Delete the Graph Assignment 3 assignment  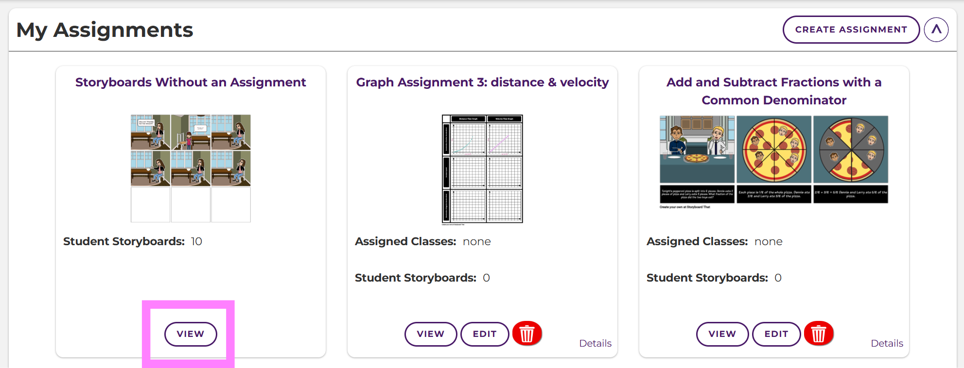tap(527, 334)
